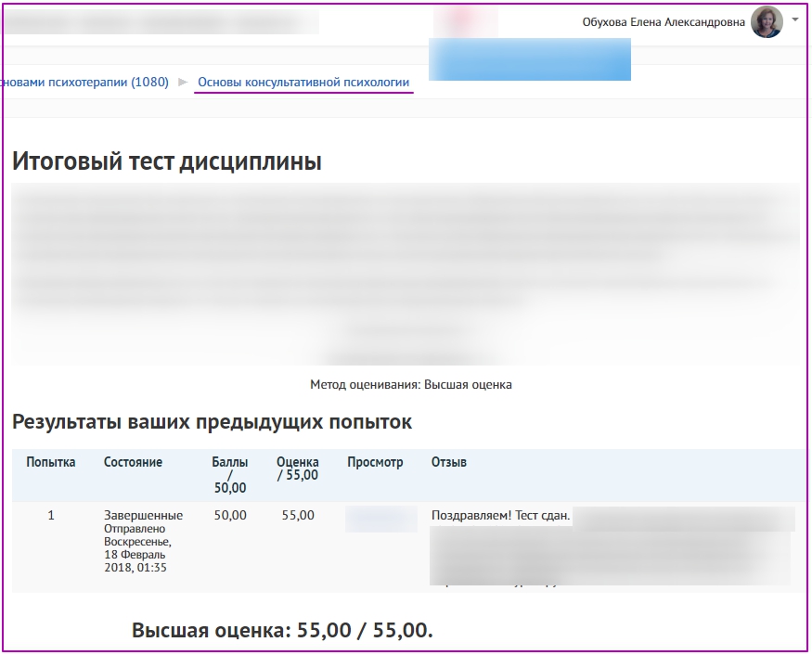Click the Просмотр column header
Screen dimensions: 812x655
tap(375, 462)
